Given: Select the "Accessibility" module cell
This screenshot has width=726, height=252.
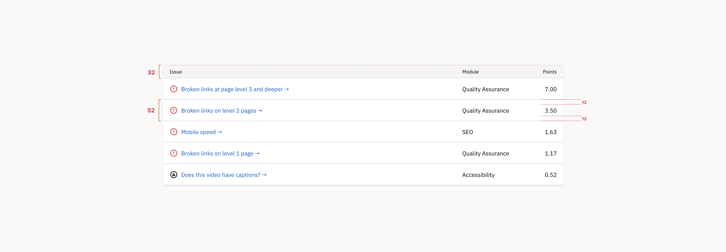Looking at the screenshot, I should 478,175.
